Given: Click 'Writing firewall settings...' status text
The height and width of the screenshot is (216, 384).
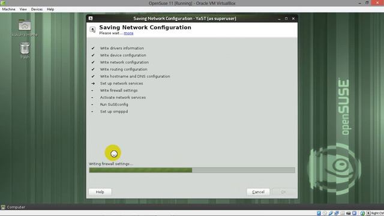Looking at the screenshot, I should (110, 164).
